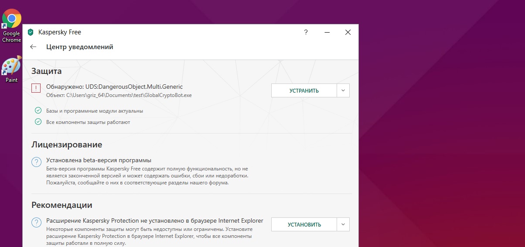Image resolution: width=525 pixels, height=247 pixels.
Task: Close the Kaspersky Free window
Action: click(348, 32)
